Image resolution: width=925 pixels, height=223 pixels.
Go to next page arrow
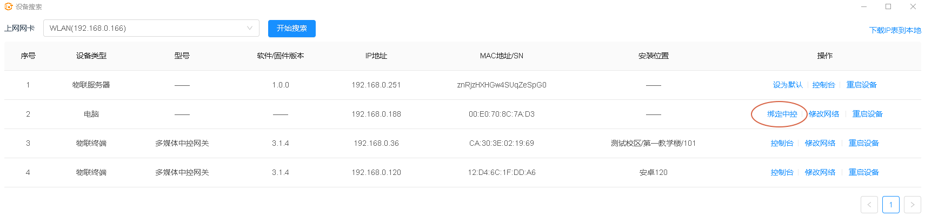tap(913, 205)
